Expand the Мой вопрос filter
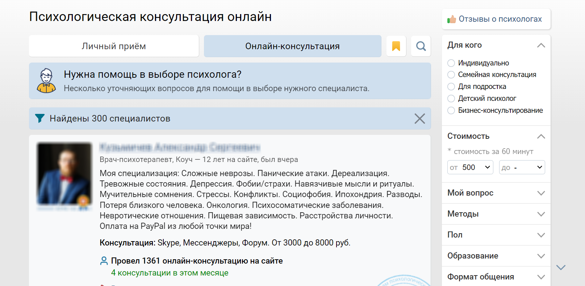 496,193
